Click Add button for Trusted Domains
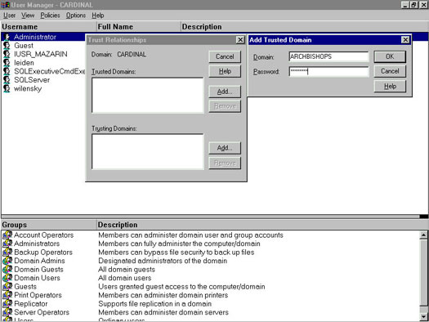The width and height of the screenshot is (429, 322). click(225, 92)
